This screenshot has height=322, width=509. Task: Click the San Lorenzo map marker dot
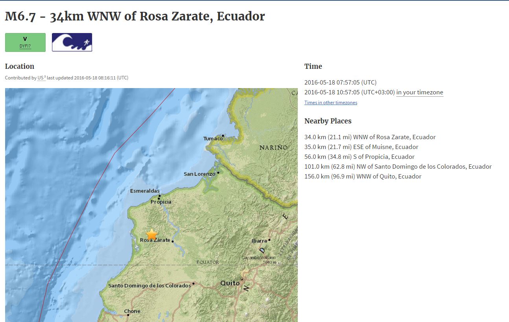218,172
